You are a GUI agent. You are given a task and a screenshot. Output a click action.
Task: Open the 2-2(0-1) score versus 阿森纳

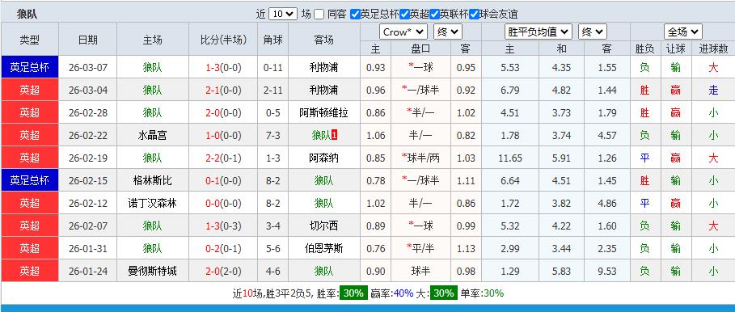point(223,158)
